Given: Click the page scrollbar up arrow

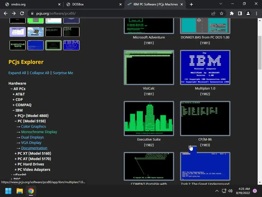Looking at the screenshot, I should [x=260, y=21].
